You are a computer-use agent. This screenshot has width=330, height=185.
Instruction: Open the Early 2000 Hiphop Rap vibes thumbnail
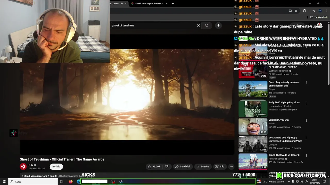tap(253, 108)
